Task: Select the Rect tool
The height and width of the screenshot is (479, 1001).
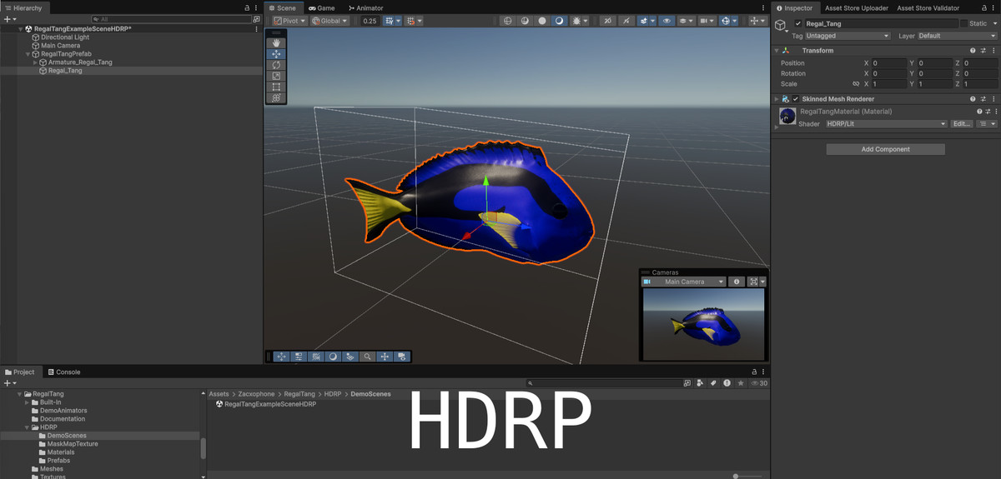Action: pyautogui.click(x=276, y=87)
